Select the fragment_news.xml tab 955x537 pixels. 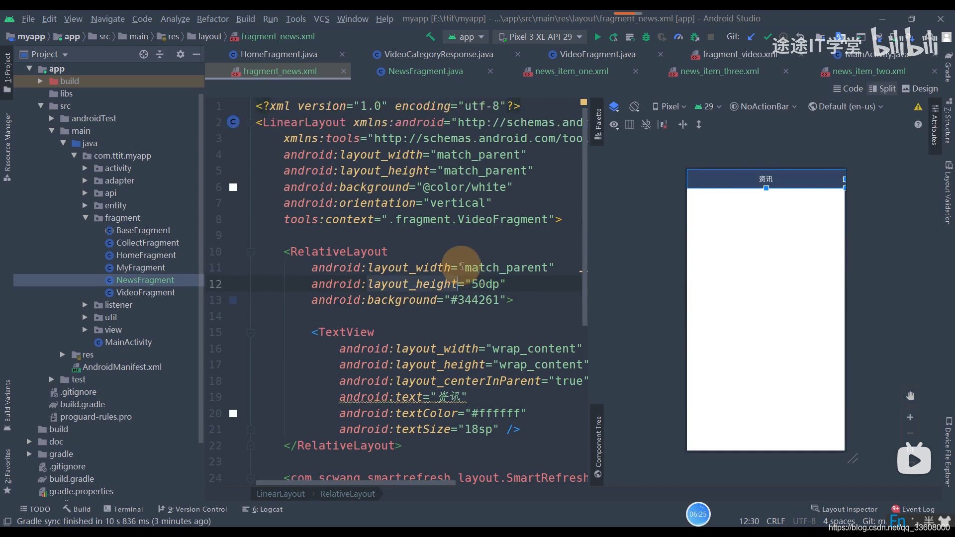coord(280,71)
